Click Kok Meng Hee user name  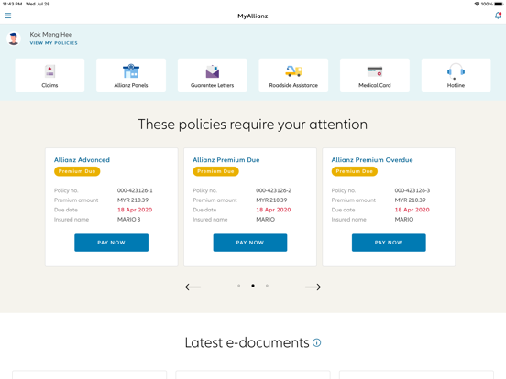coord(51,34)
